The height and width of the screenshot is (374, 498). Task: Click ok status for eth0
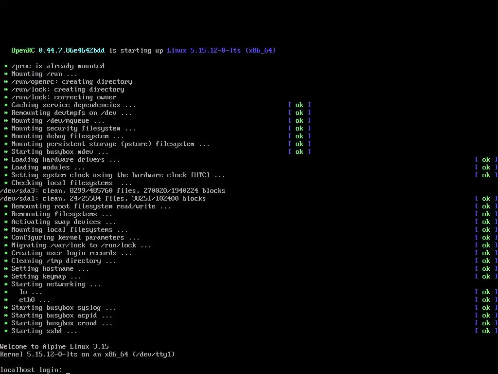(x=486, y=300)
